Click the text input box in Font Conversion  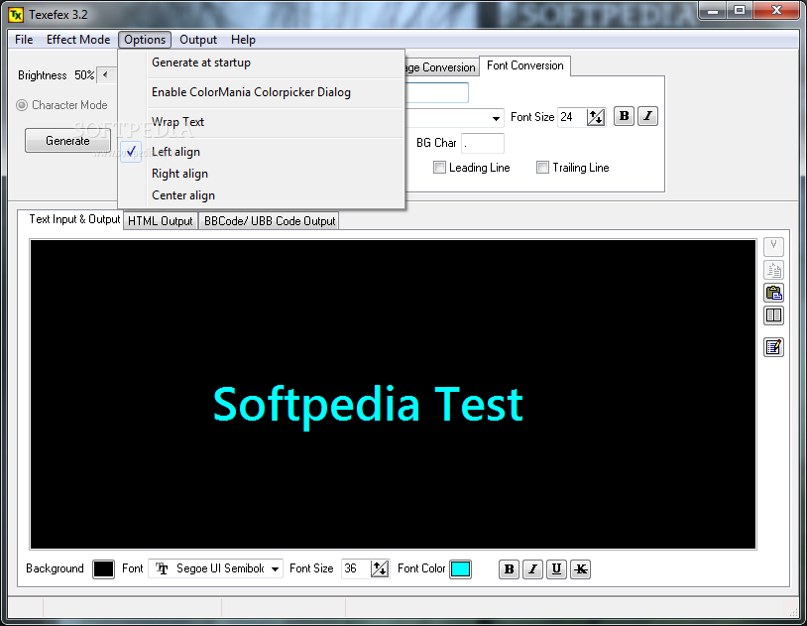[x=437, y=92]
